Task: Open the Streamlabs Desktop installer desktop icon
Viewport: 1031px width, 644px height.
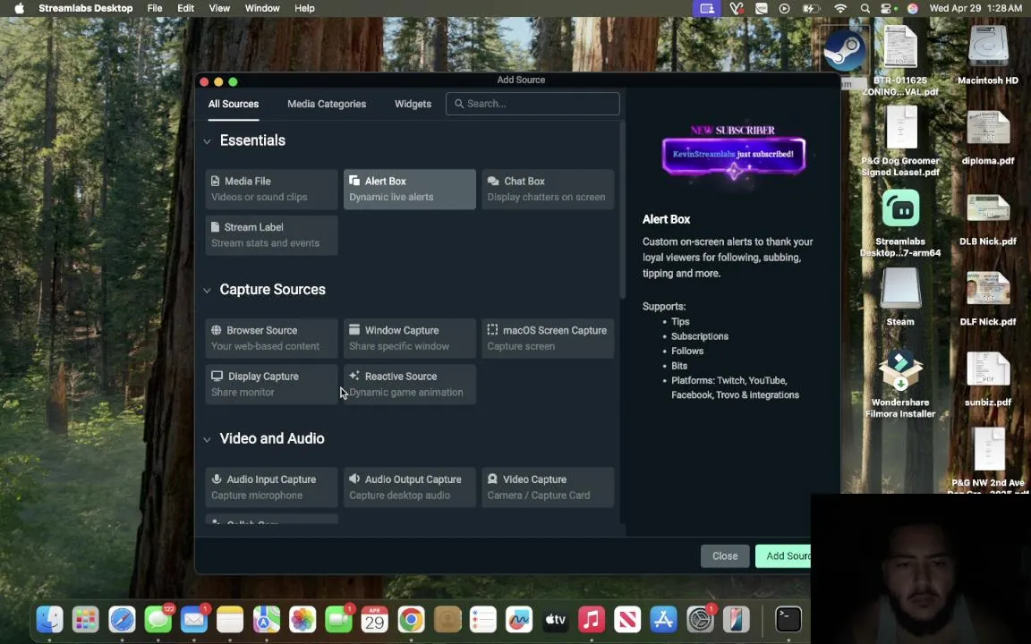Action: click(900, 209)
